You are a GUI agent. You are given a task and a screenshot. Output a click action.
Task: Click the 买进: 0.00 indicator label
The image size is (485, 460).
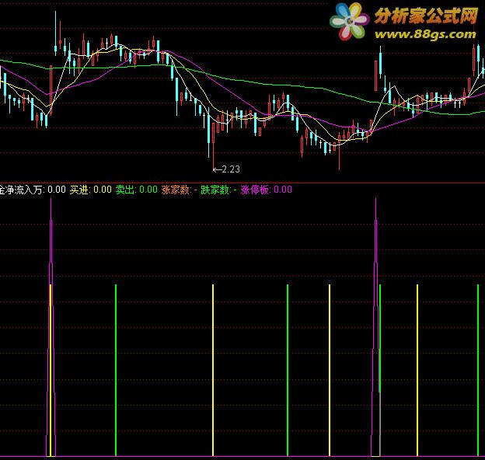(90, 190)
